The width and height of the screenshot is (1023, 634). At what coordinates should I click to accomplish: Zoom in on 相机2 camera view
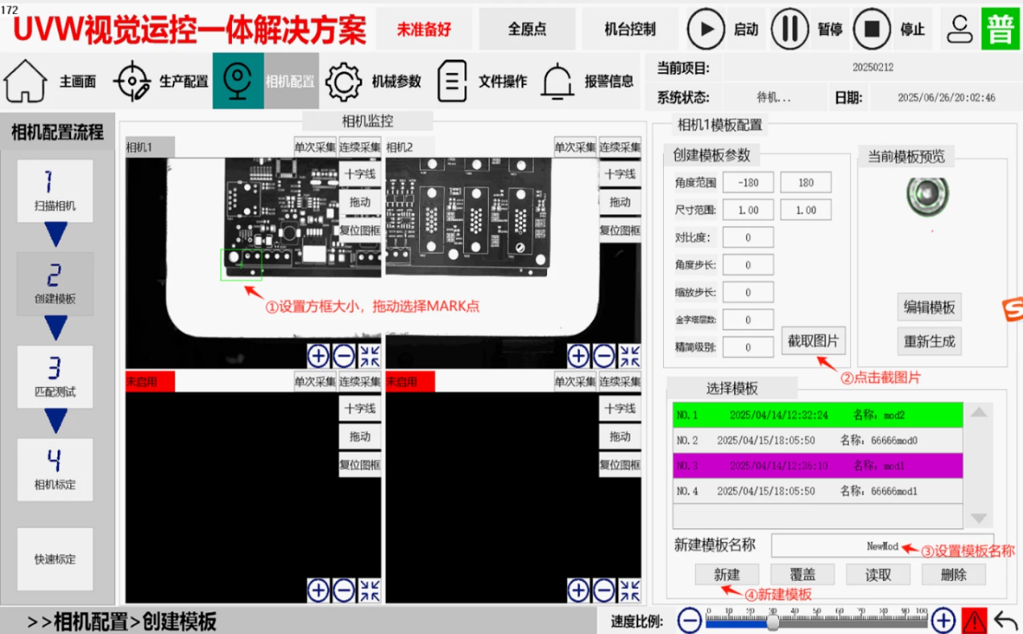click(x=579, y=356)
